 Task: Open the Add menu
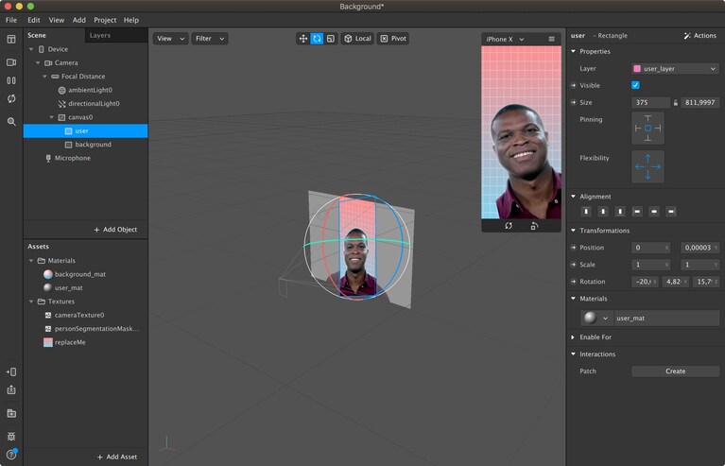pos(79,20)
